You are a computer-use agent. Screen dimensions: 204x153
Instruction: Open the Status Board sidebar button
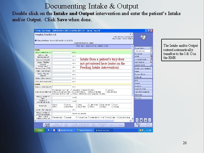click(x=143, y=48)
